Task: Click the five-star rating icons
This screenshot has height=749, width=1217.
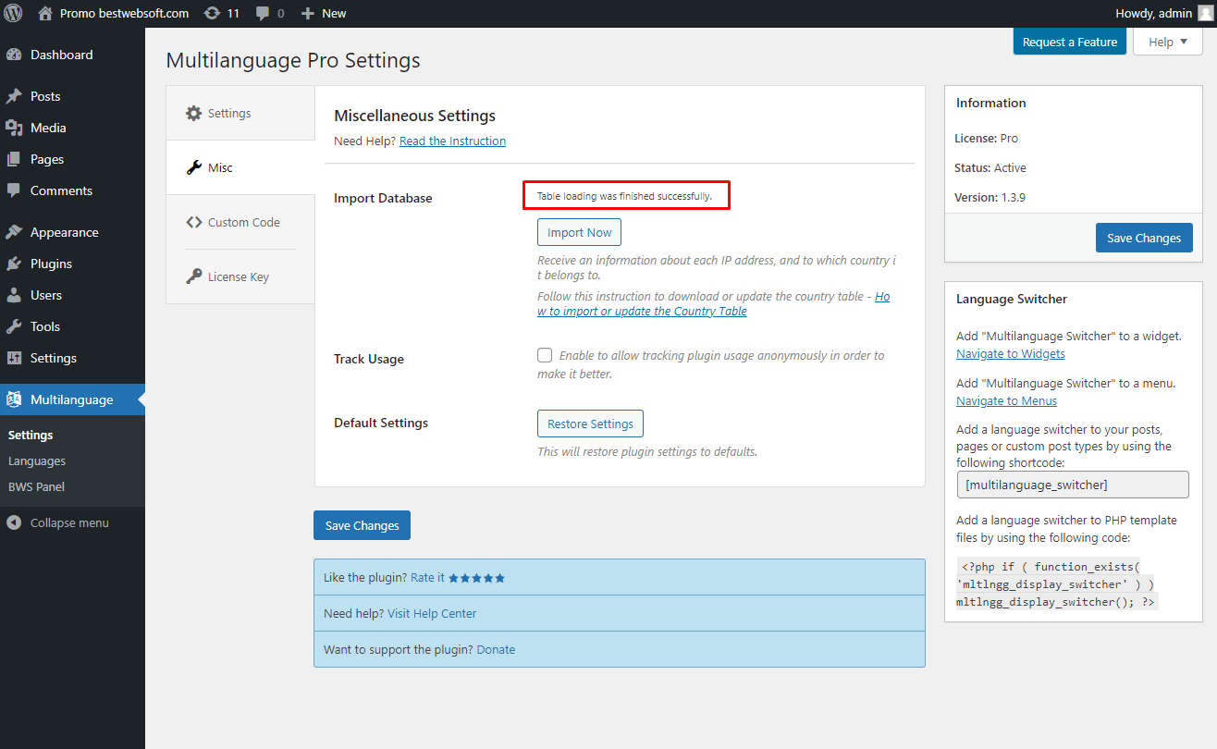Action: point(477,578)
